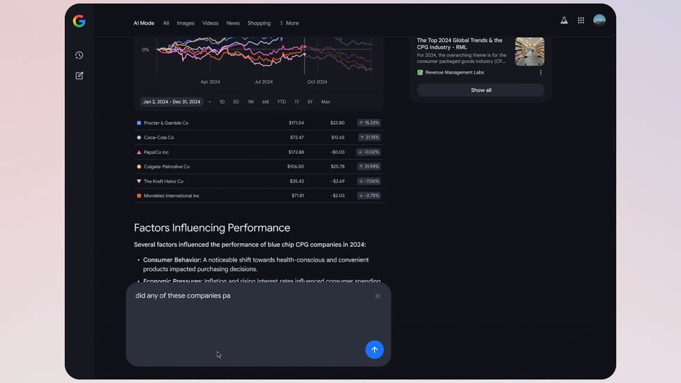This screenshot has width=681, height=383.
Task: Open the Labs flask icon
Action: 564,20
